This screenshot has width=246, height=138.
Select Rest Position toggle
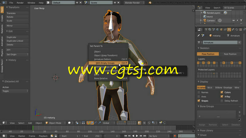tap(230, 54)
